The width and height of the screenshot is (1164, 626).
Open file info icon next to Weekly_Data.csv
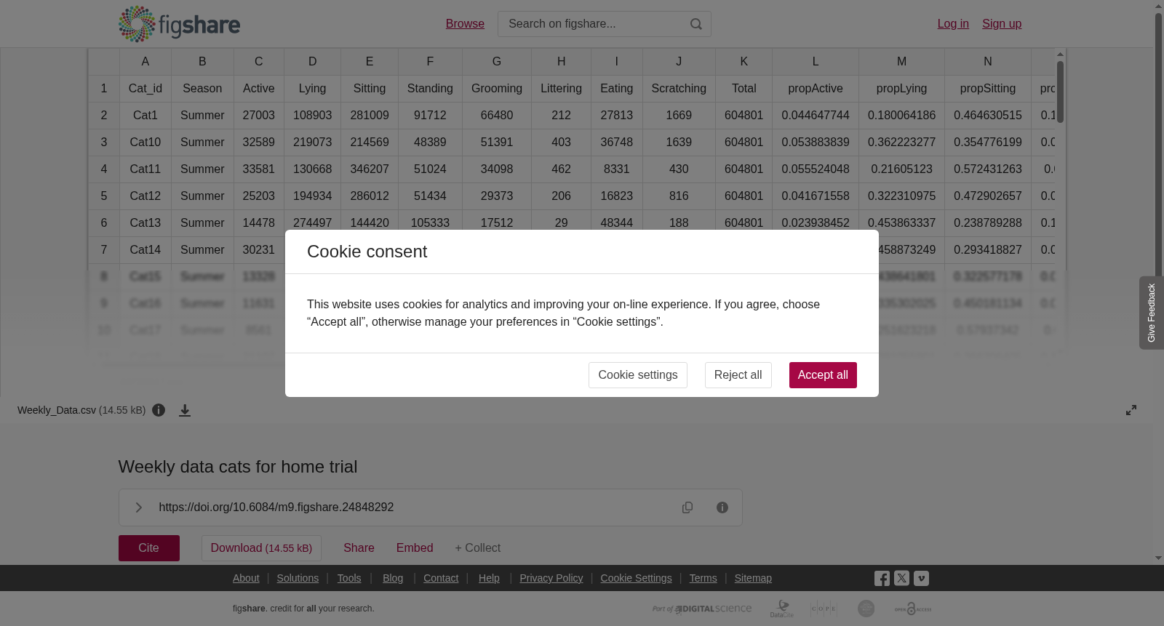[159, 410]
